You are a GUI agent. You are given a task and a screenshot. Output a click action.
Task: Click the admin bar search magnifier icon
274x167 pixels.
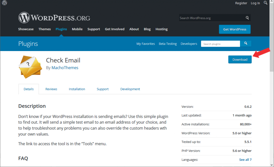point(265,3)
